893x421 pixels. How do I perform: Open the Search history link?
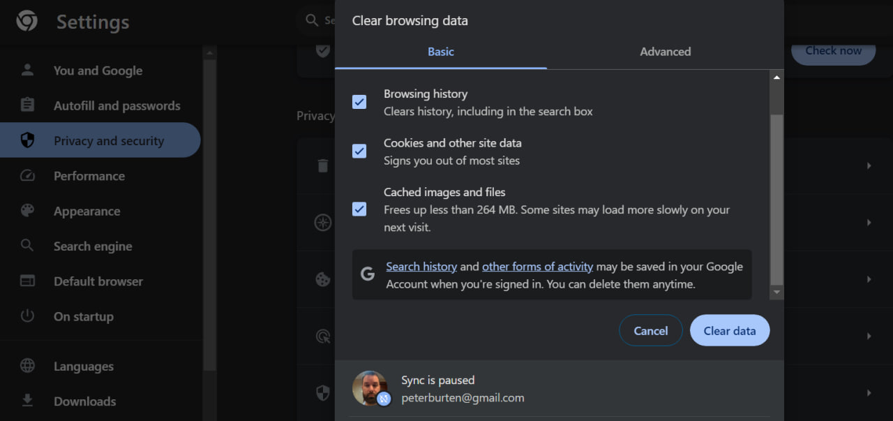pos(421,266)
